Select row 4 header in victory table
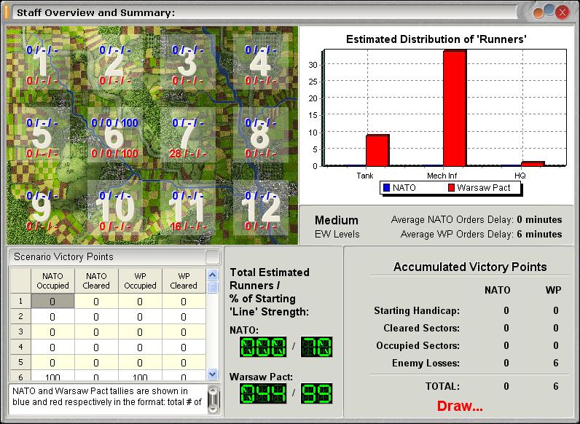 pos(20,347)
